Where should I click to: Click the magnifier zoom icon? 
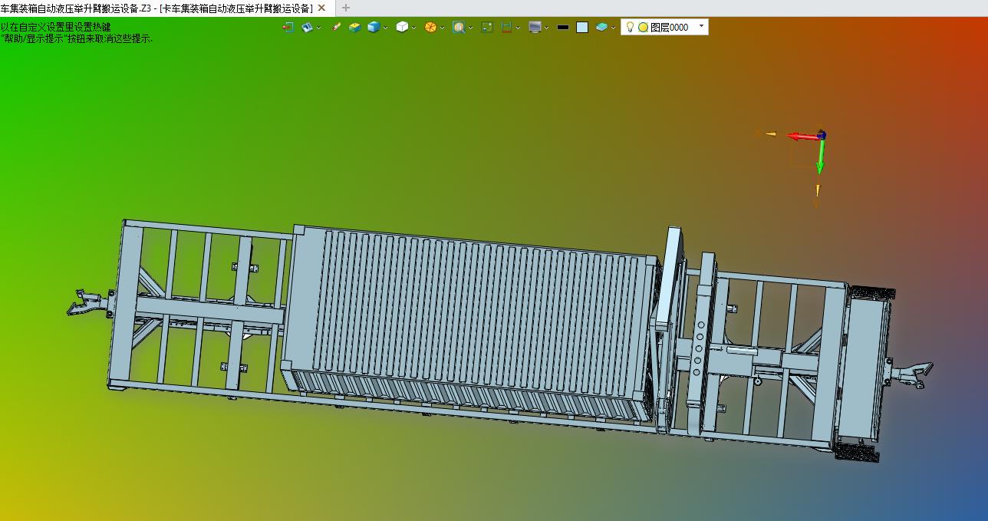[459, 27]
